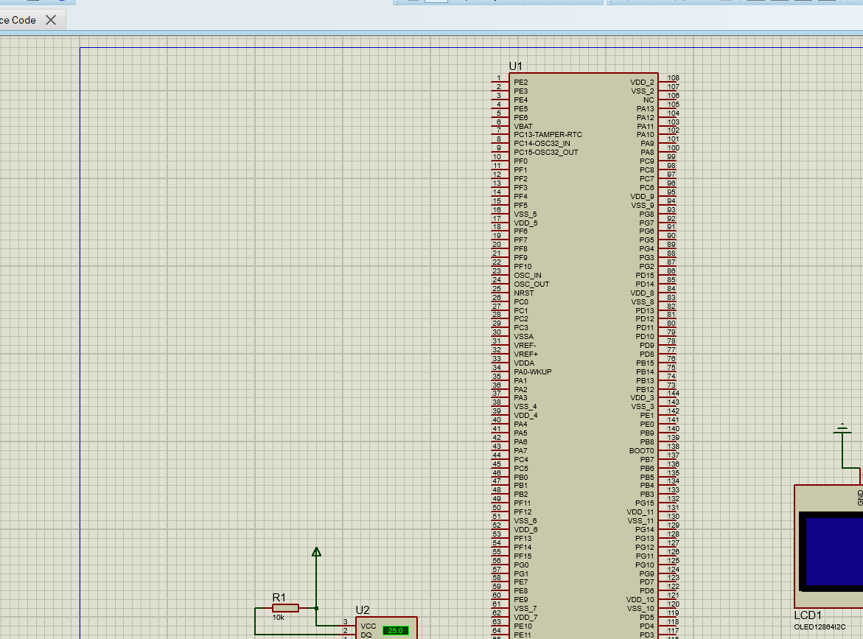
Task: Close the Source Code tab
Action: (51, 21)
